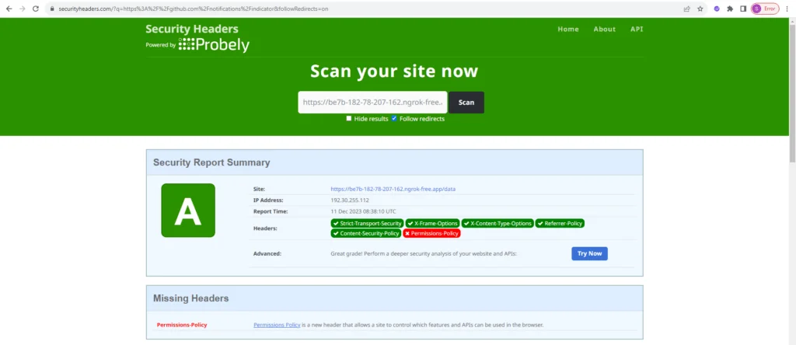Image resolution: width=796 pixels, height=345 pixels.
Task: Uncheck the Follow redirects checkbox
Action: 394,118
